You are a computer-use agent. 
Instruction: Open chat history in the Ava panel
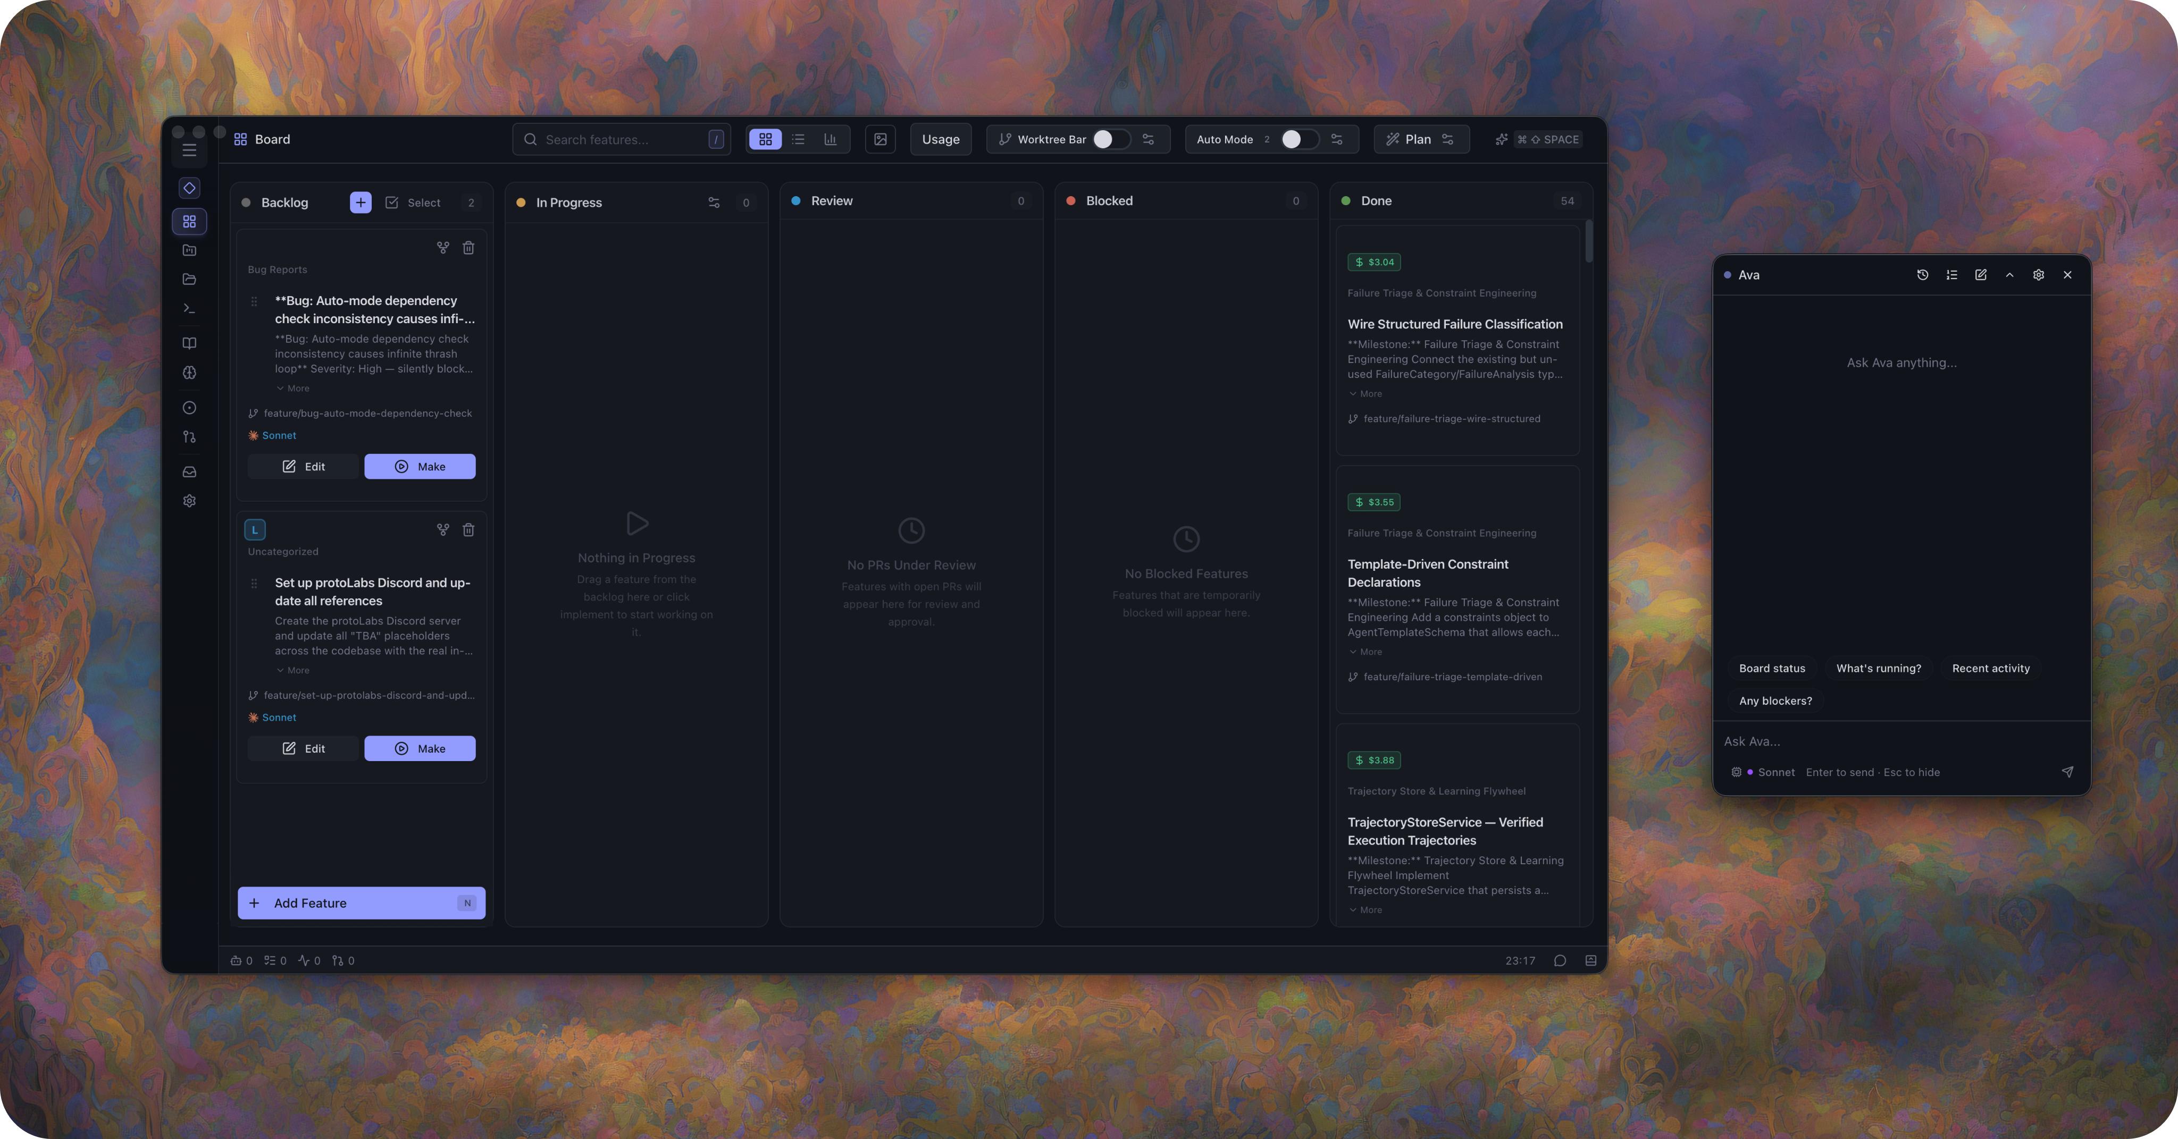(x=1923, y=275)
